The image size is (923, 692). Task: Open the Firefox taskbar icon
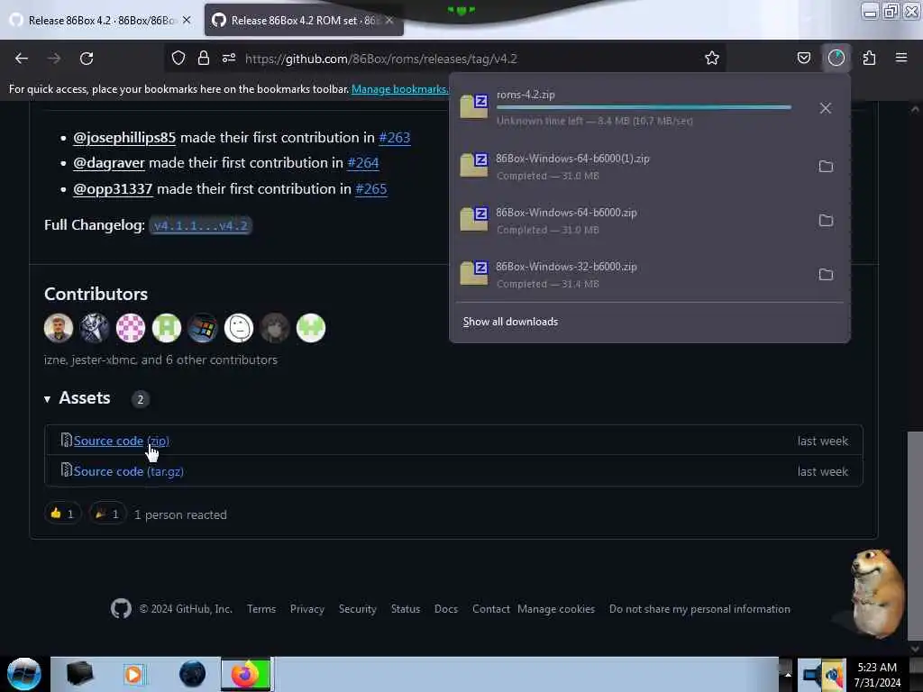pyautogui.click(x=245, y=674)
